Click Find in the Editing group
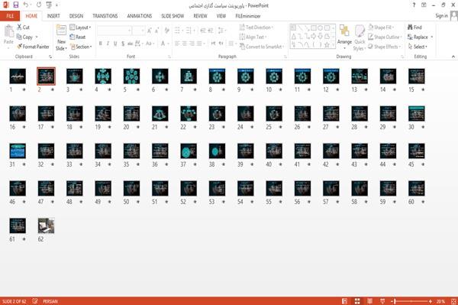The image size is (458, 305). [x=414, y=28]
